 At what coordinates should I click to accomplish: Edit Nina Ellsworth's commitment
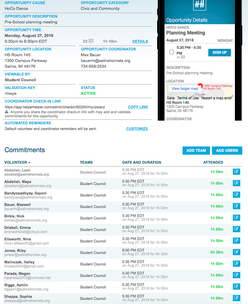click(x=237, y=240)
